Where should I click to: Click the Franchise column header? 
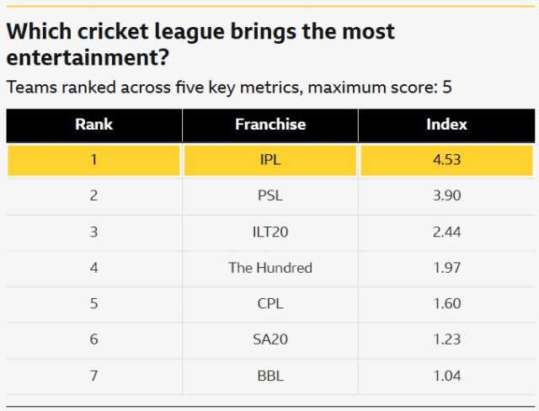[270, 125]
